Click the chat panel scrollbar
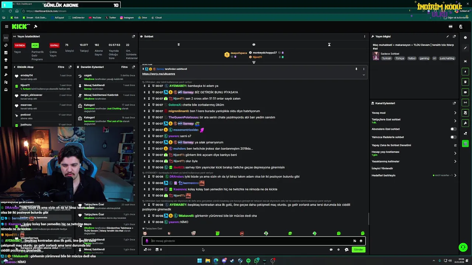Viewport: 472px width, 265px height. coord(368,219)
